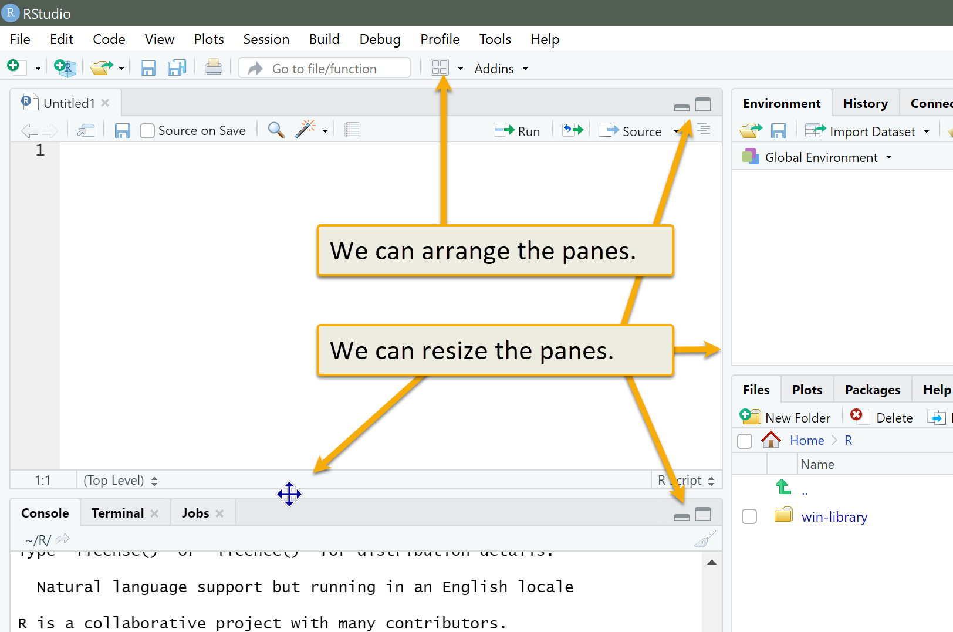Minimize the source editor pane

click(682, 107)
